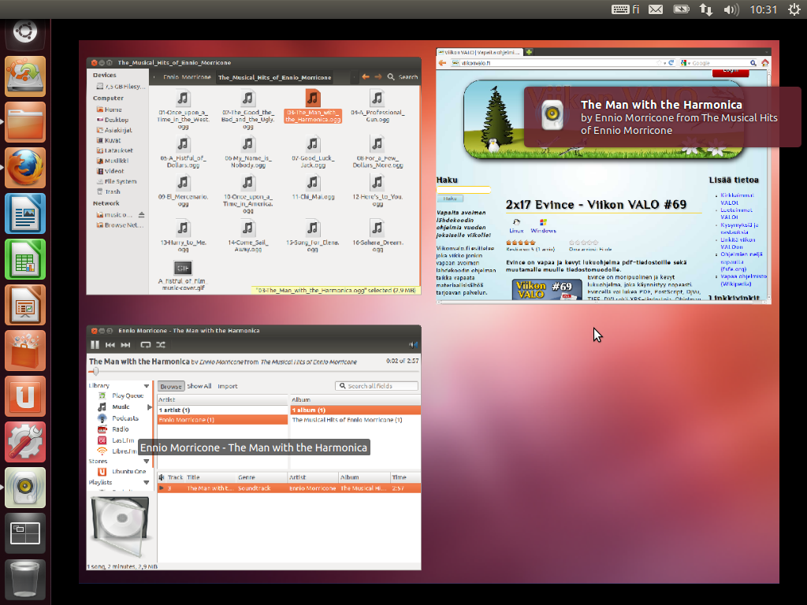Focus the 'Search all fields' box

(x=376, y=386)
